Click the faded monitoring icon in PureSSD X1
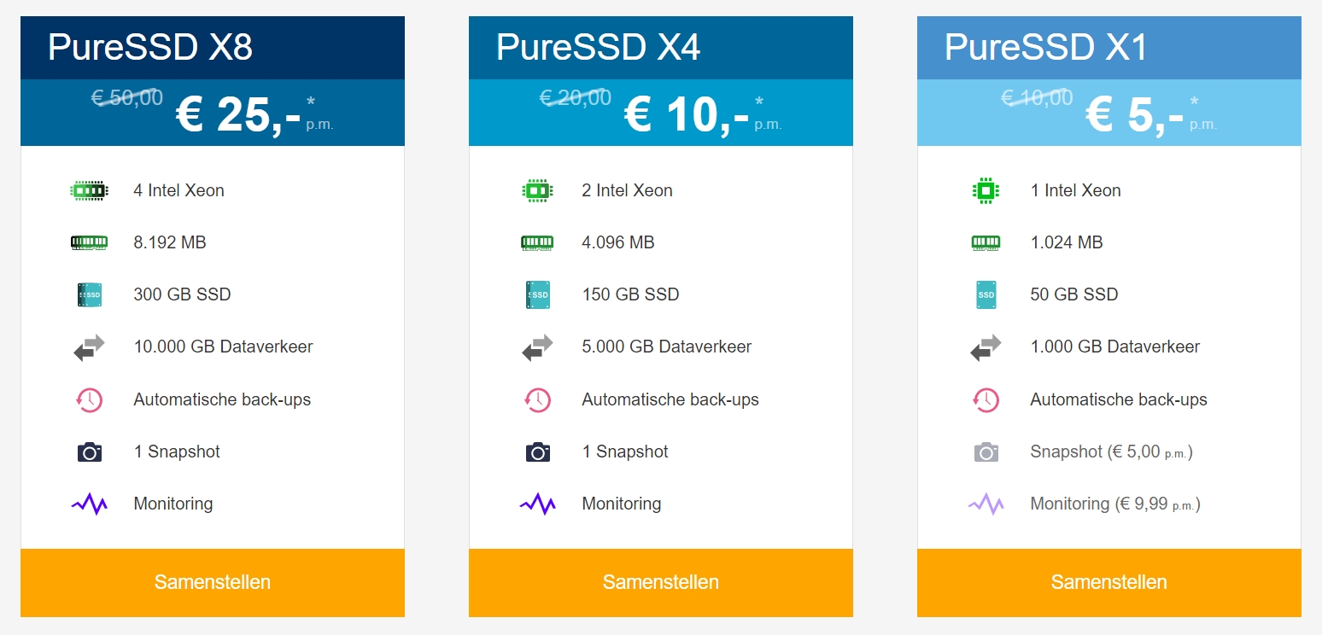 (x=986, y=504)
